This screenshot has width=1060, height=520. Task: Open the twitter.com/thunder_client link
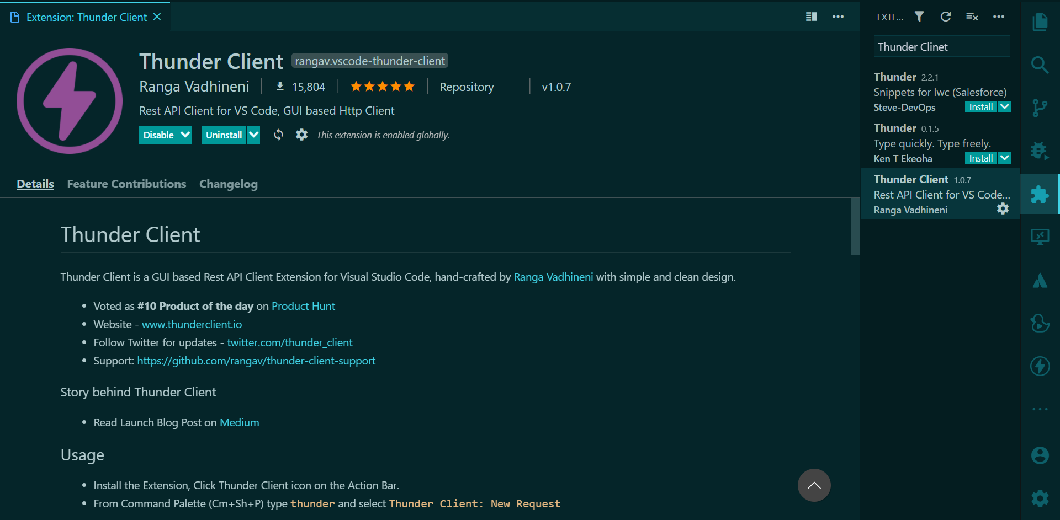pyautogui.click(x=289, y=342)
